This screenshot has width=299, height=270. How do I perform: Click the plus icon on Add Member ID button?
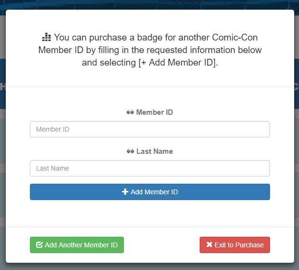click(125, 192)
